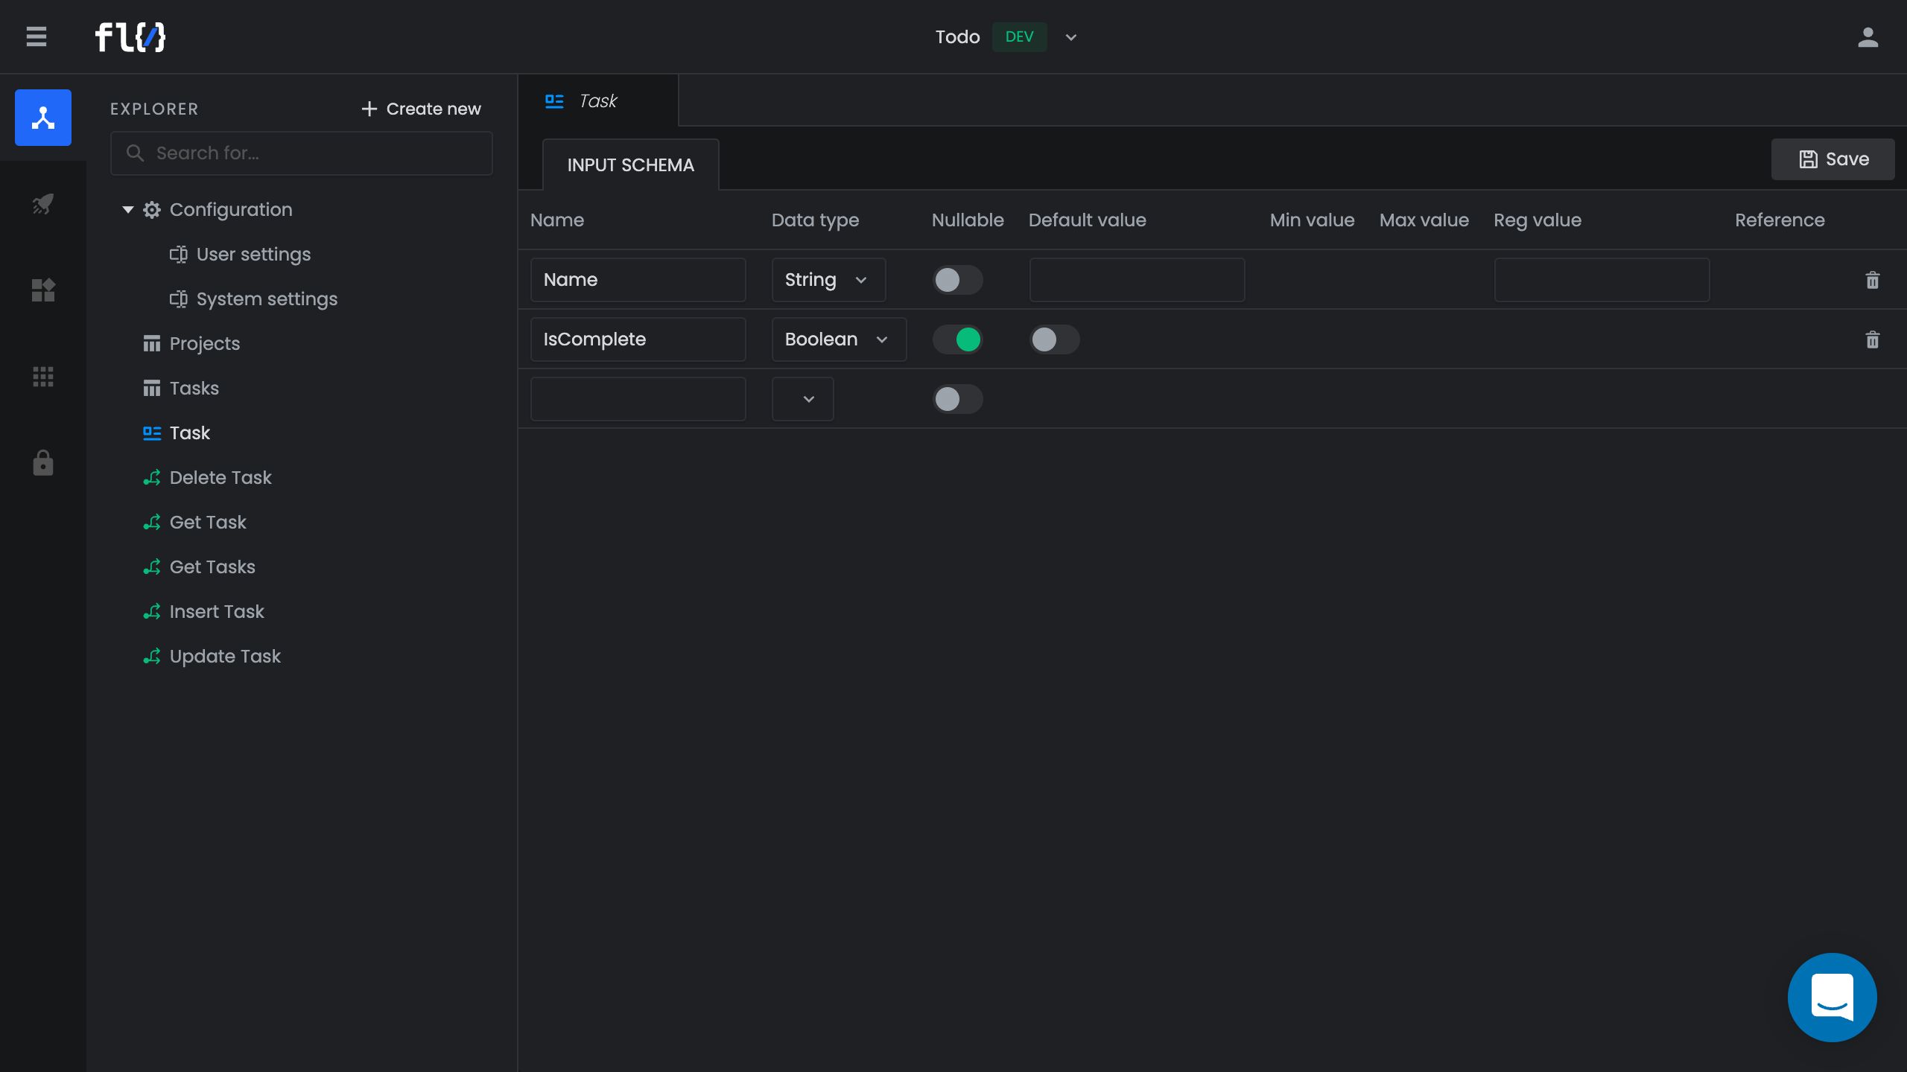Image resolution: width=1907 pixels, height=1072 pixels.
Task: Delete the IsComplete field row
Action: pyautogui.click(x=1872, y=339)
